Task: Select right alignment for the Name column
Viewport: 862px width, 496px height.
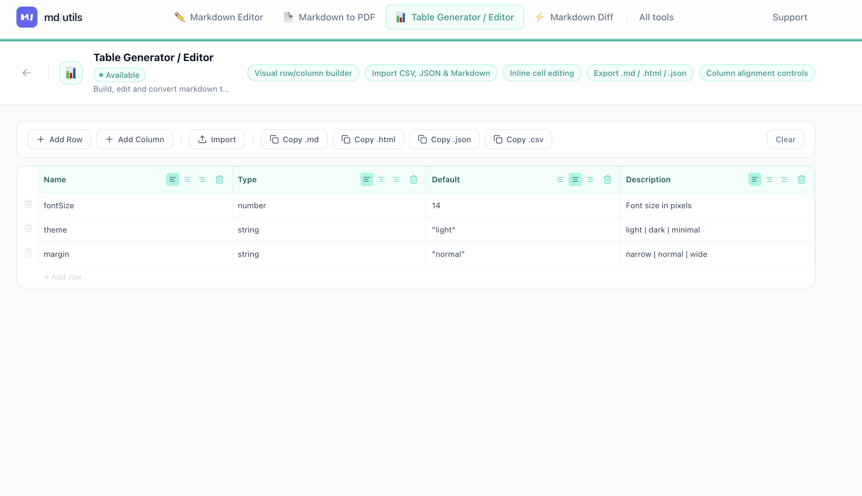Action: point(202,179)
